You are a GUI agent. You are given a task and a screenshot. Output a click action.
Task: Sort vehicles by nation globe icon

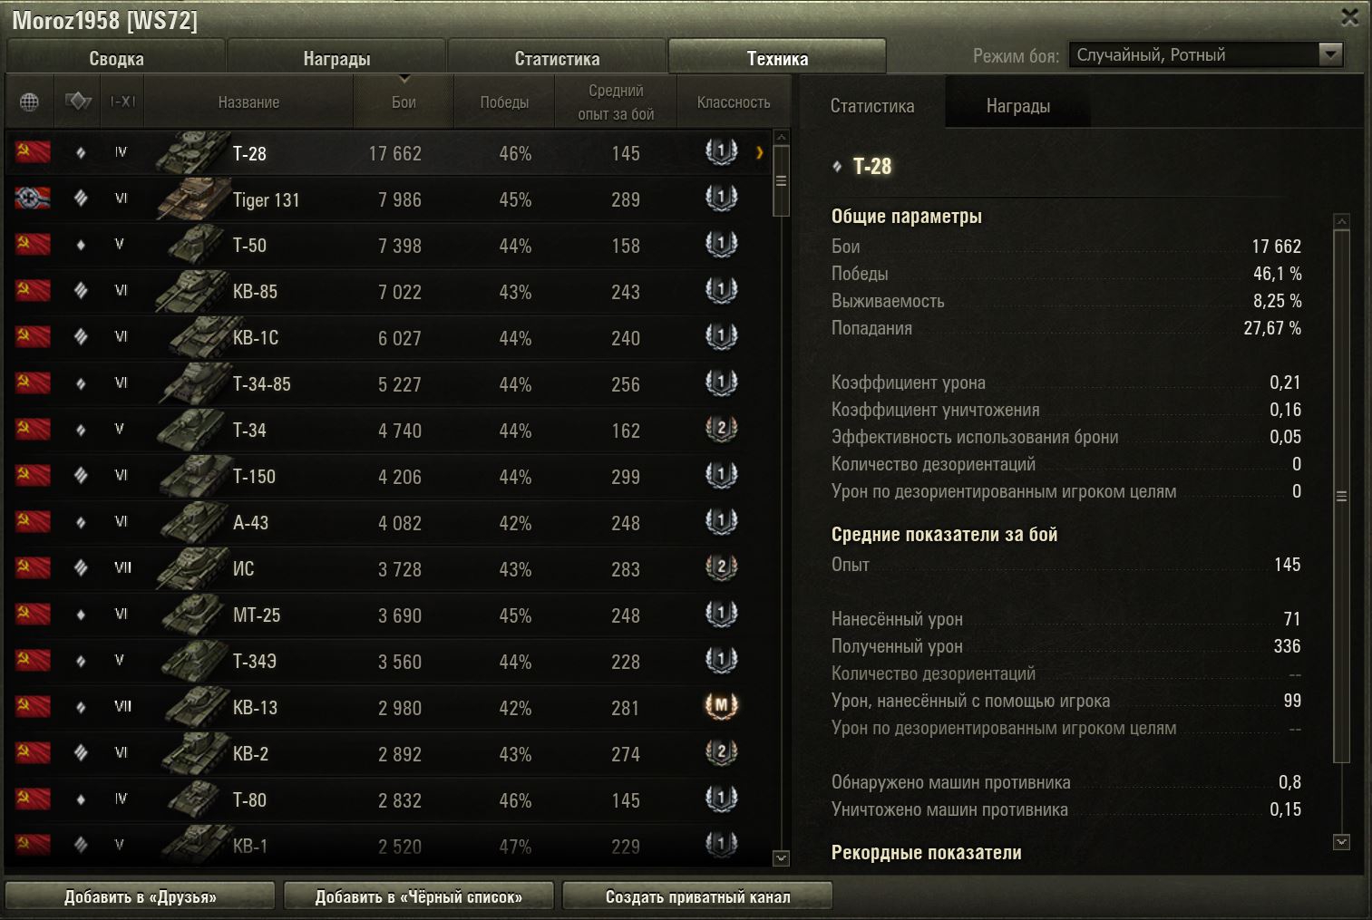29,102
